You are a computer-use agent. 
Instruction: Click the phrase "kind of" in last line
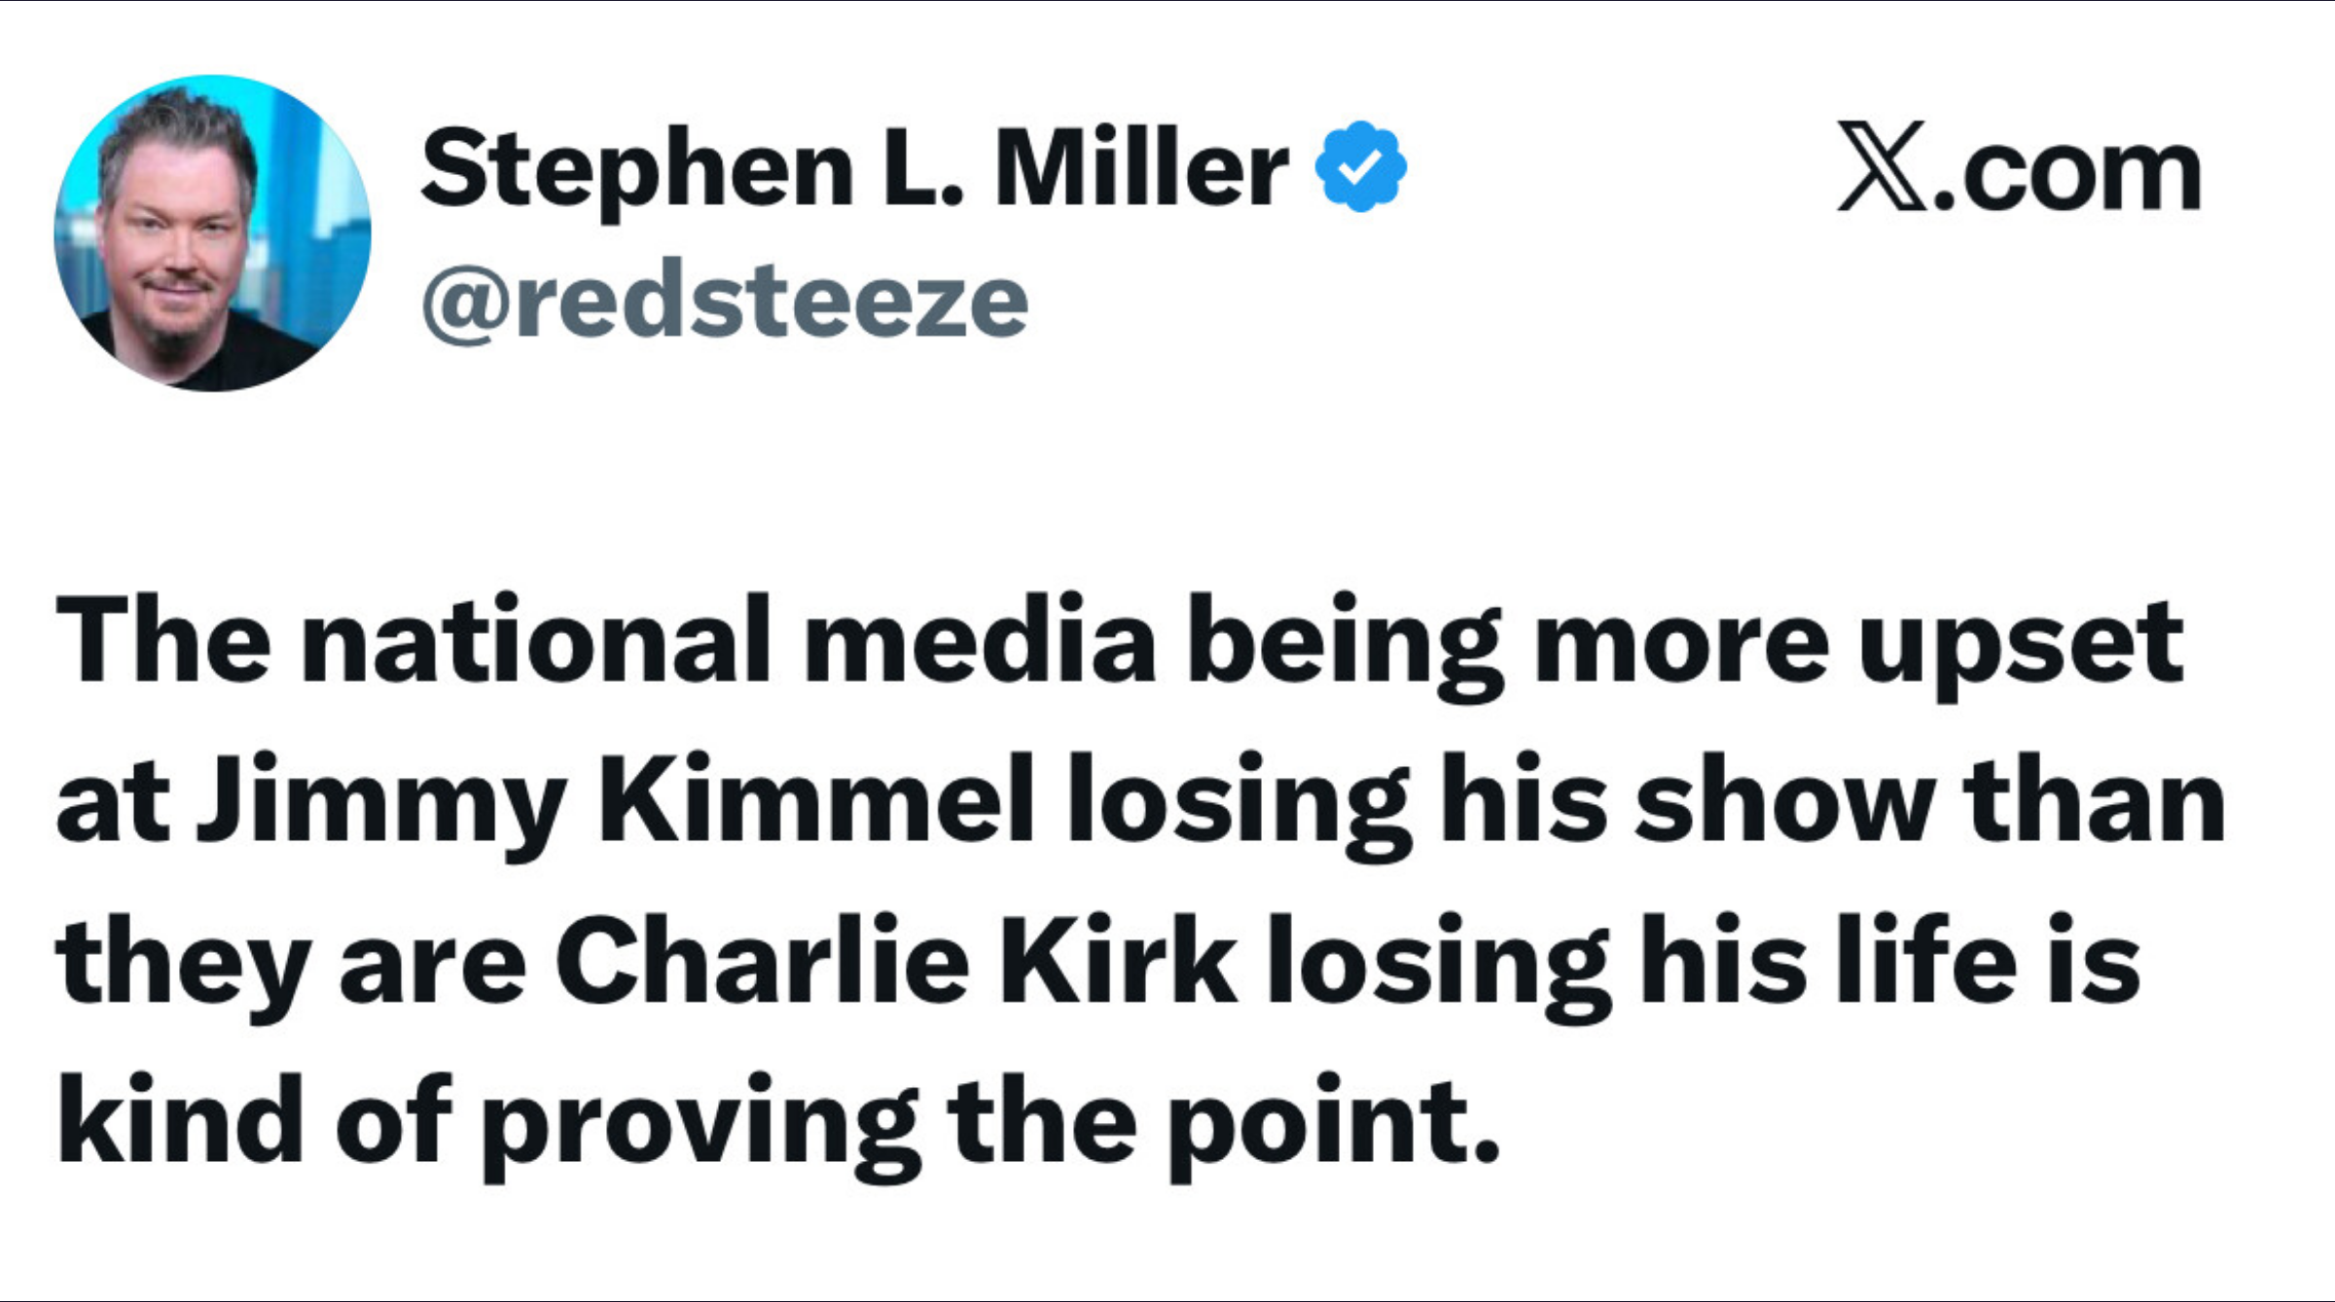(254, 1121)
